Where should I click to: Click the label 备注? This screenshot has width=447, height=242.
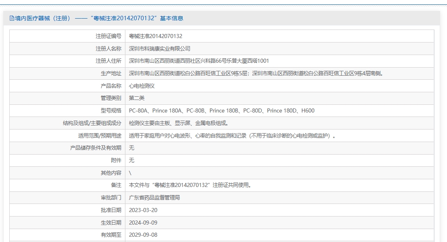pos(116,185)
